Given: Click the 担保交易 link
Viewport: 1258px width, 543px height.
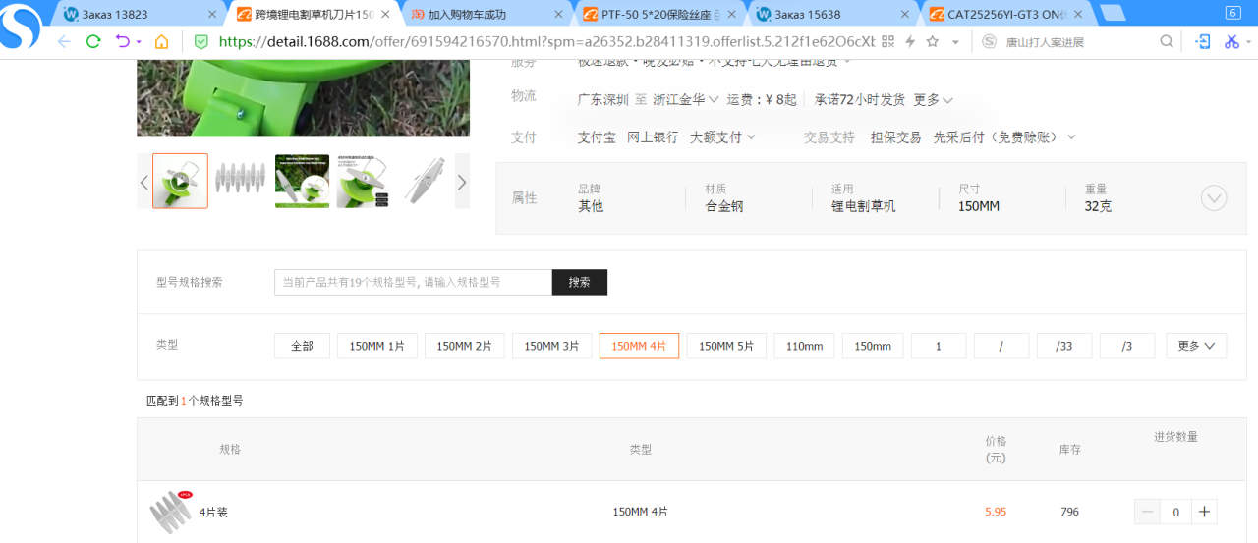Looking at the screenshot, I should 895,137.
